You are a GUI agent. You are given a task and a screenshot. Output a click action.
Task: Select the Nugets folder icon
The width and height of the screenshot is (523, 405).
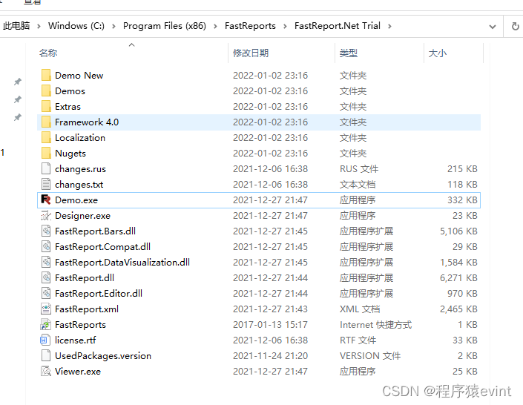pyautogui.click(x=46, y=153)
